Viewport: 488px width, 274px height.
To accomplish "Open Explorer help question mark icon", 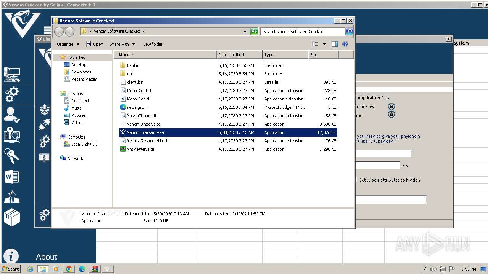I will tap(345, 44).
